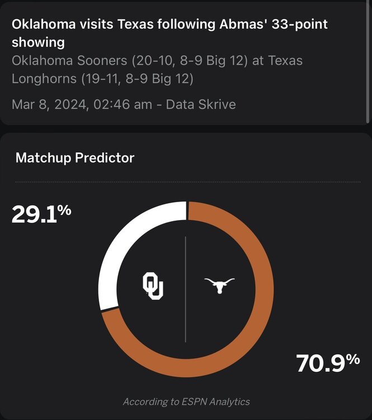This screenshot has width=372, height=420.
Task: Click the 'According to ESPN Analytics' caption
Action: tap(186, 402)
